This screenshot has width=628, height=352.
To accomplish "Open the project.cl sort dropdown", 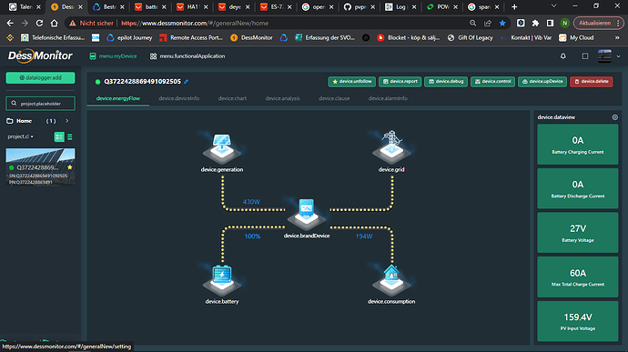I will click(20, 136).
